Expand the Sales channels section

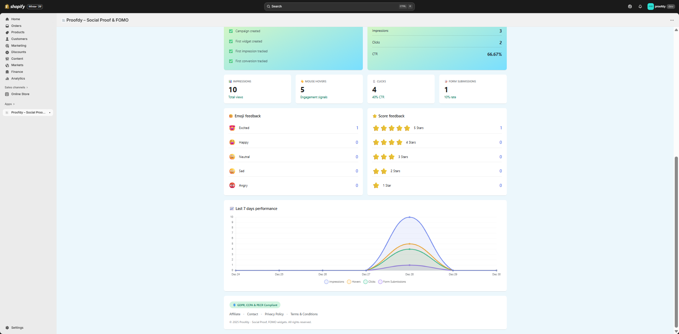(16, 87)
